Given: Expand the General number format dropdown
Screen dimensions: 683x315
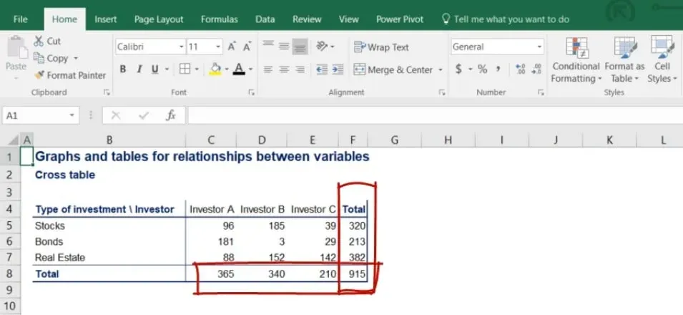Looking at the screenshot, I should point(539,47).
